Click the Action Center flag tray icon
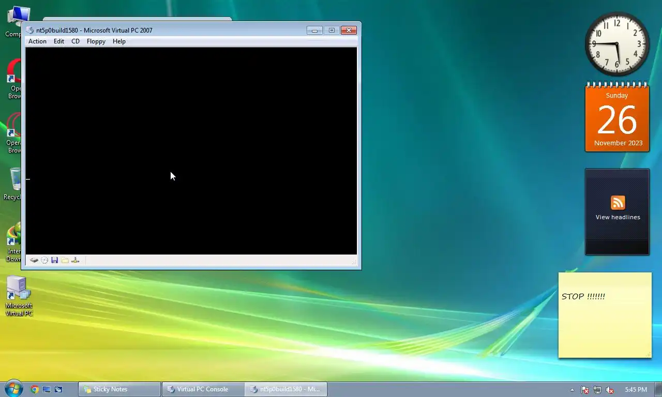Image resolution: width=662 pixels, height=397 pixels. click(585, 390)
